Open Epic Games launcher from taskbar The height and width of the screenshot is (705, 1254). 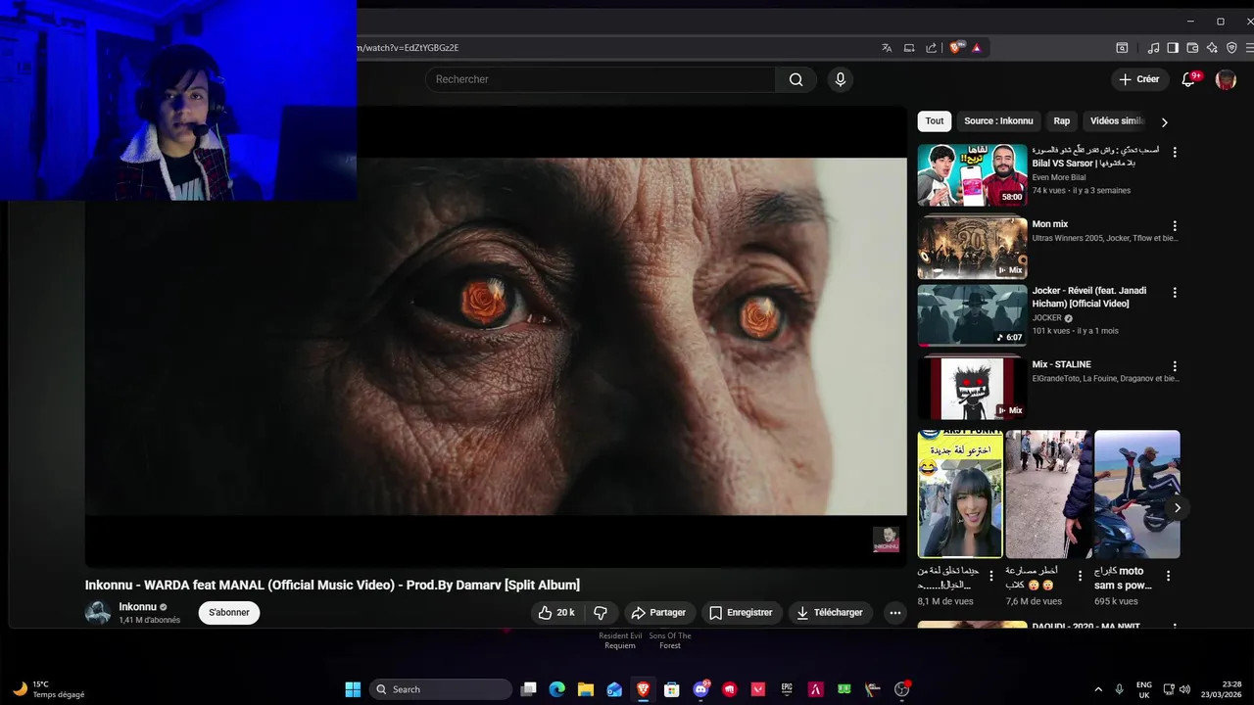click(787, 689)
